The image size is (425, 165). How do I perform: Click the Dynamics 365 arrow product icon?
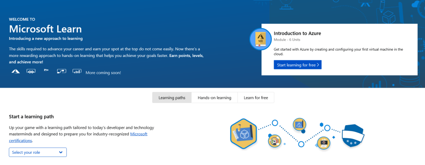coord(46,70)
